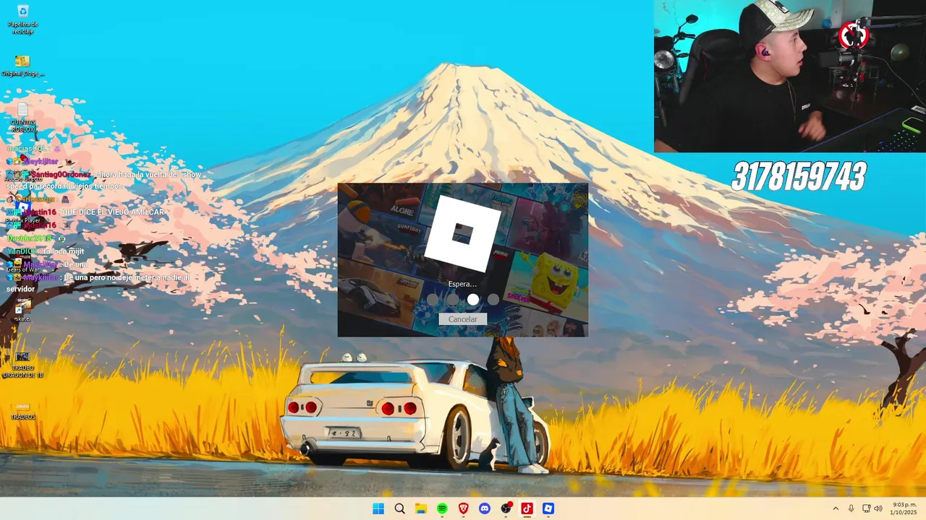Select the TRADEOS desktop icon
Screen dimensions: 926x520
tap(22, 412)
